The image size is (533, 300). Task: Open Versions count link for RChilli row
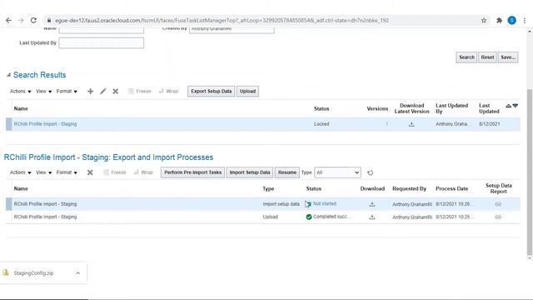point(386,124)
